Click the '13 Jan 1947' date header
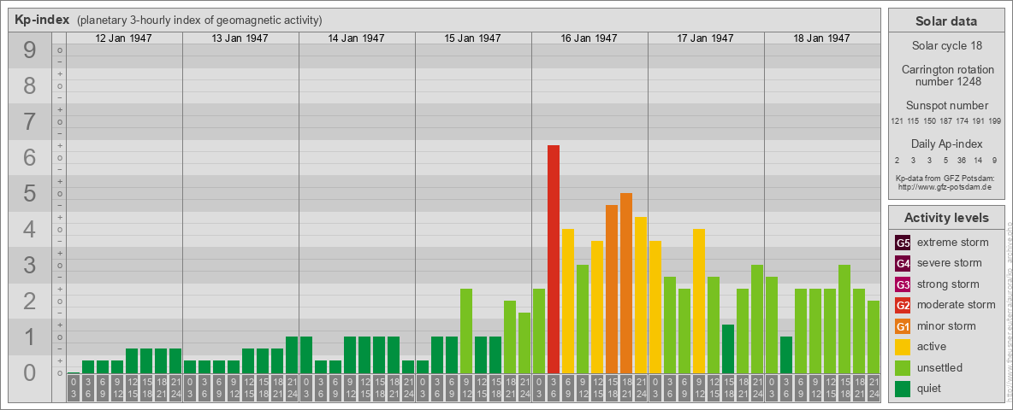This screenshot has width=1013, height=410. pos(240,38)
